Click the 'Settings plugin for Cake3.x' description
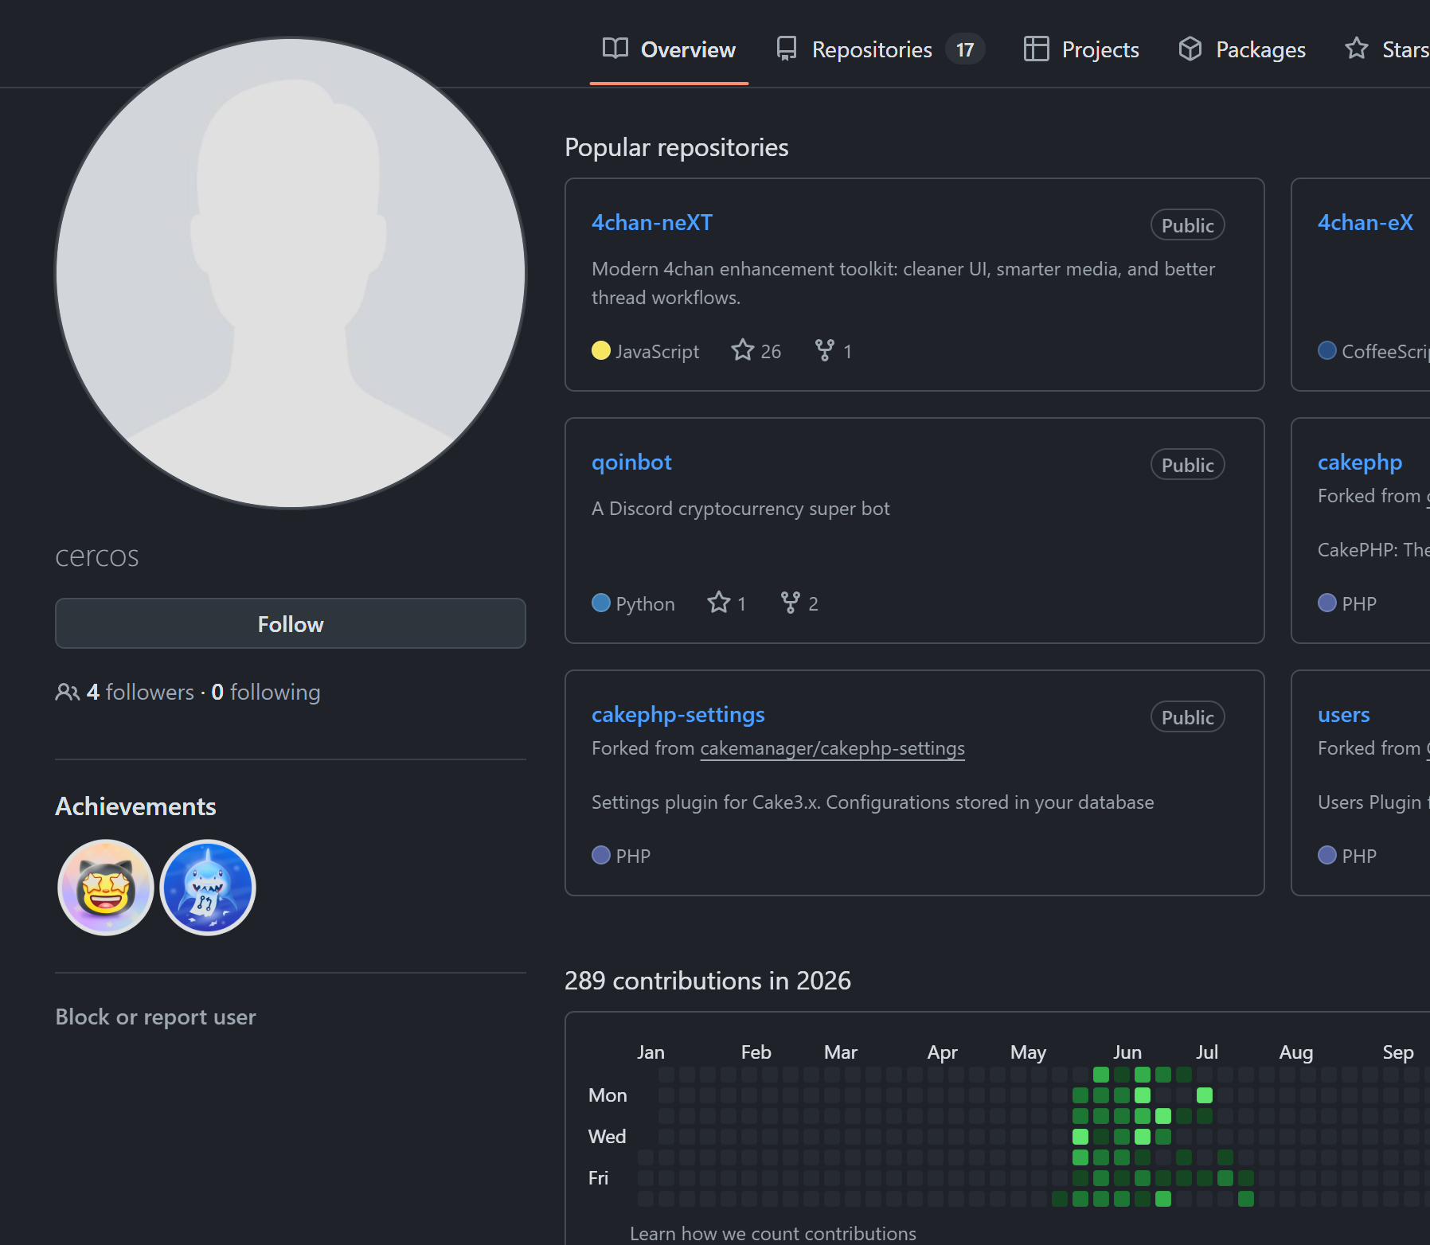This screenshot has width=1430, height=1245. tap(873, 802)
